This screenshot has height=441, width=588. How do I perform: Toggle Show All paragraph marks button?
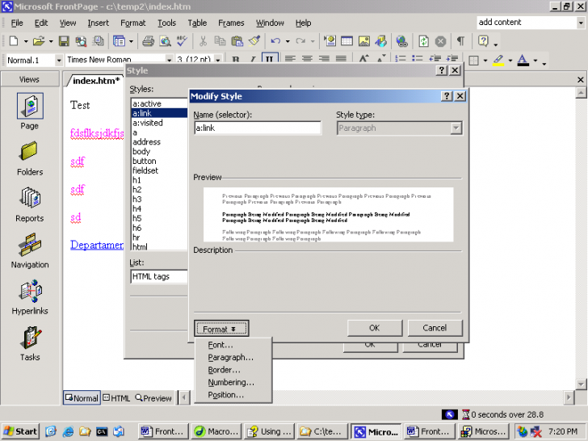460,41
